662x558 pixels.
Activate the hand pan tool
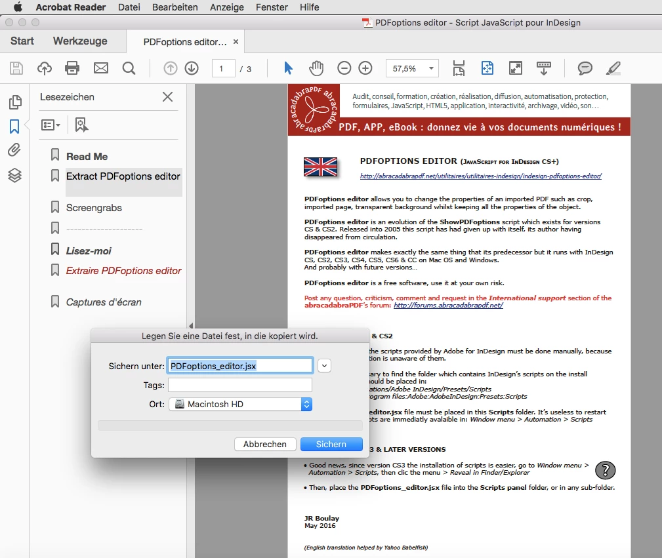tap(316, 68)
